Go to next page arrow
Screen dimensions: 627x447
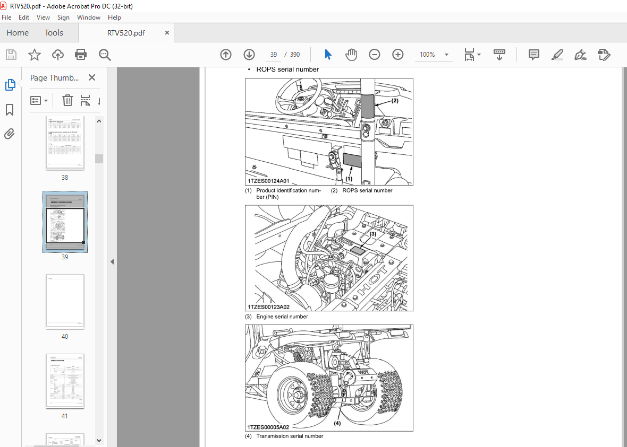coord(249,55)
